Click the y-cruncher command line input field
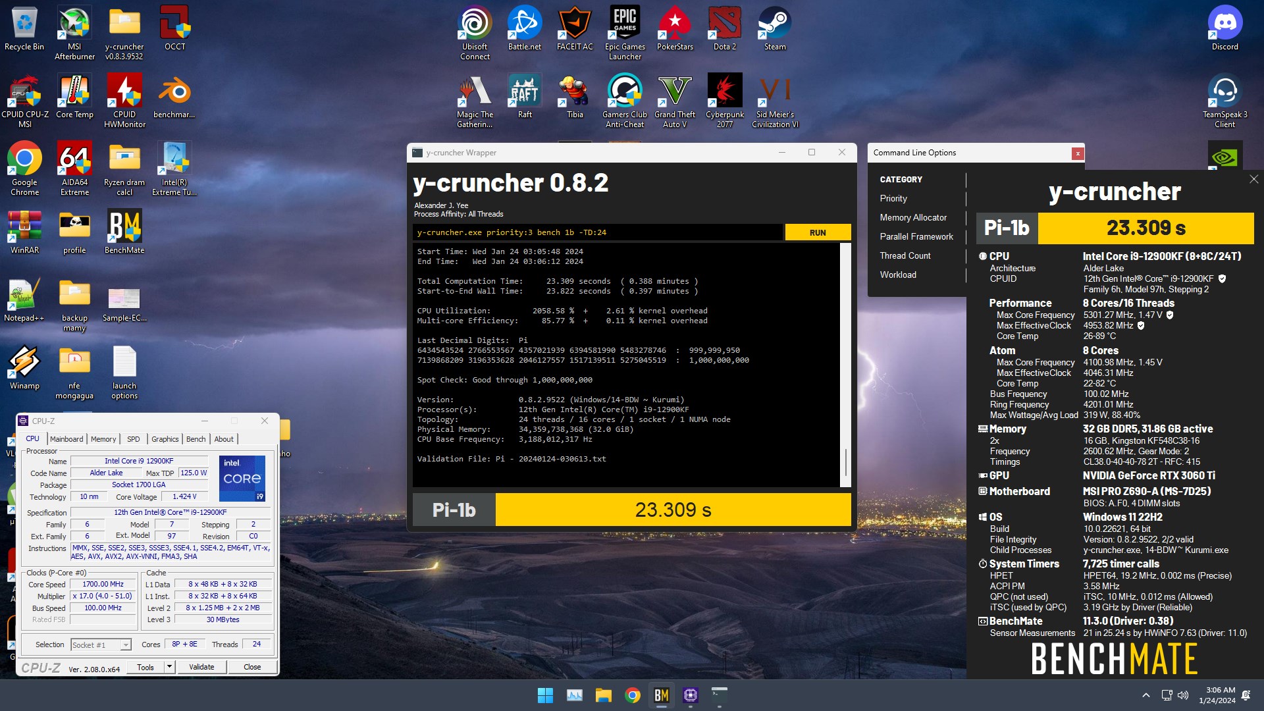 click(598, 232)
